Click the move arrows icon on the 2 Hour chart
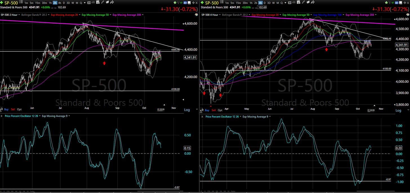Image resolution: width=410 pixels, height=193 pixels. tap(193, 3)
